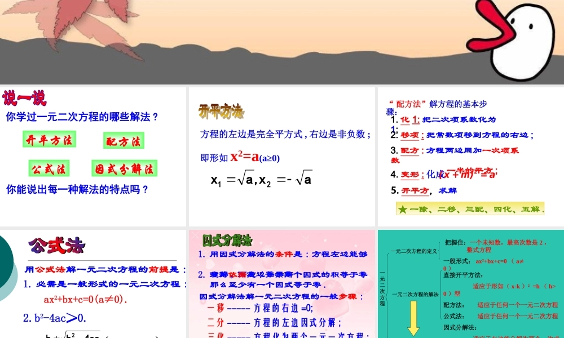The width and height of the screenshot is (564, 338).
Task: Click step 2 移项 in 配方法 slide
Action: (x=462, y=135)
